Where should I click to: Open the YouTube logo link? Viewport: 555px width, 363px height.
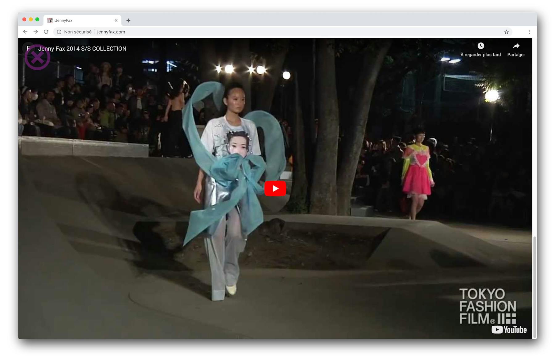(x=509, y=330)
